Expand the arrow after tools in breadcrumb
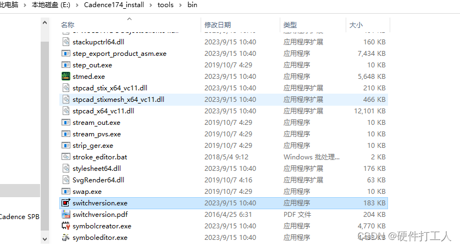This screenshot has height=247, width=460. (x=180, y=5)
